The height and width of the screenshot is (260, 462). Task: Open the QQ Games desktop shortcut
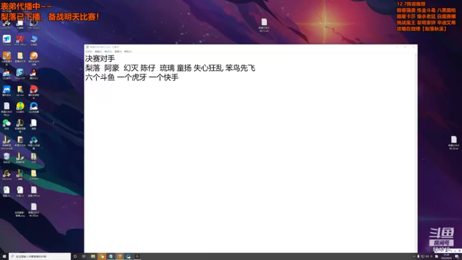pyautogui.click(x=6, y=74)
